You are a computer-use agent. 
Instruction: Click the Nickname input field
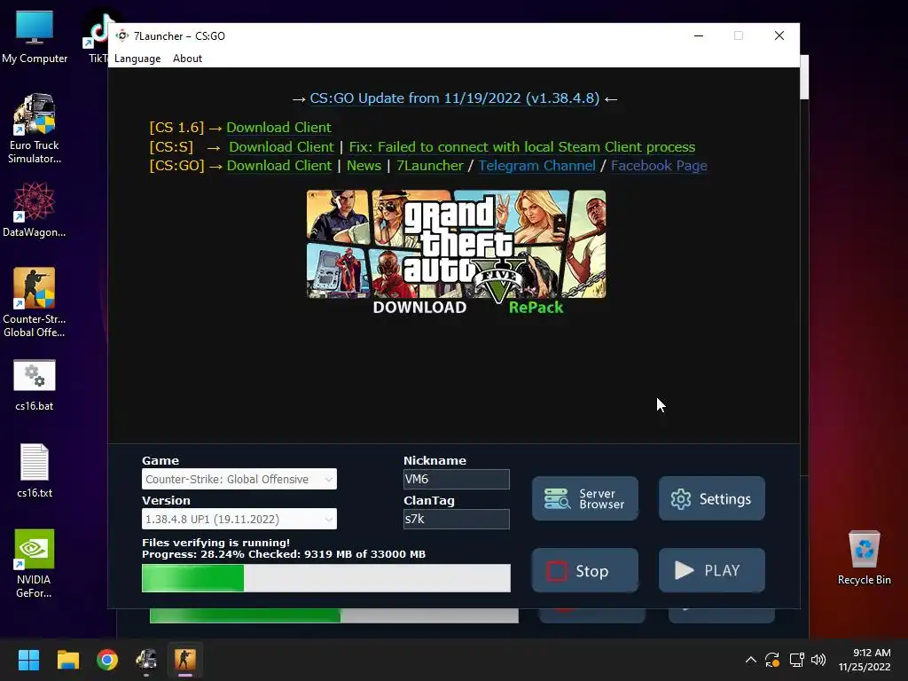(x=457, y=479)
